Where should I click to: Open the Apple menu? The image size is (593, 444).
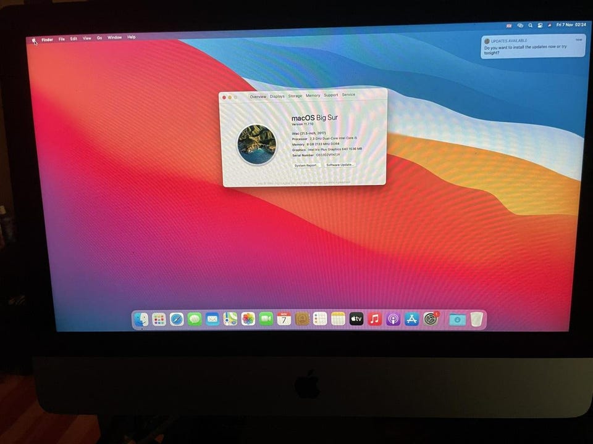coord(34,40)
